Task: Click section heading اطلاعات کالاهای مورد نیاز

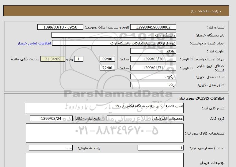Action: (x=202, y=98)
